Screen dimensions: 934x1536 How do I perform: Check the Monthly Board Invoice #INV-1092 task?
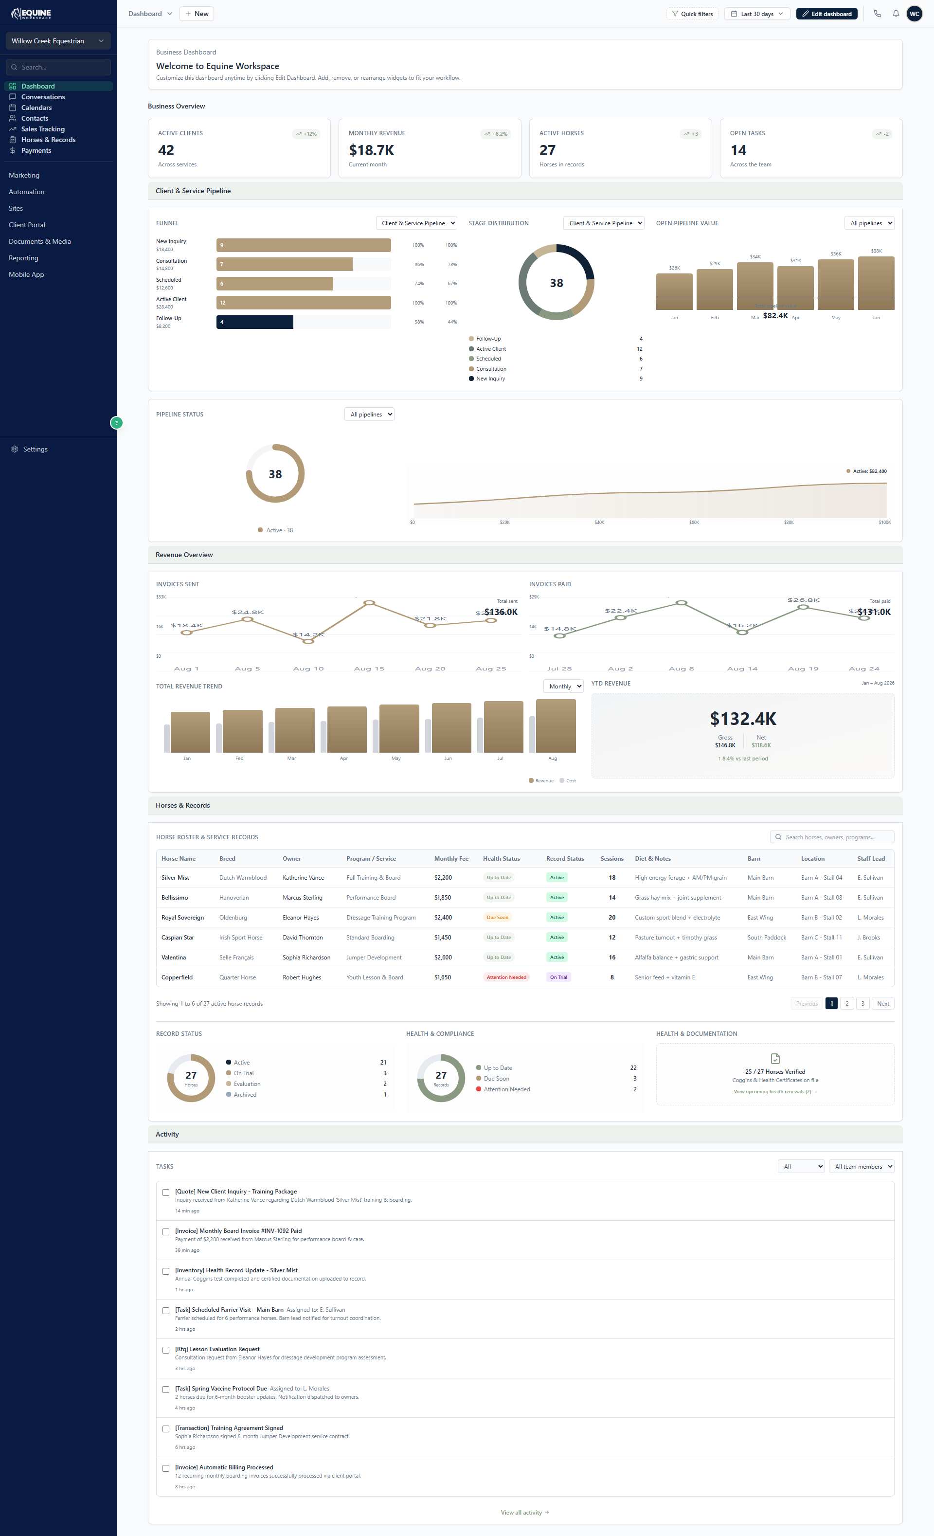coord(166,1232)
